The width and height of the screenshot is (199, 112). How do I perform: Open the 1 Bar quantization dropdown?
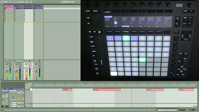click(x=30, y=2)
